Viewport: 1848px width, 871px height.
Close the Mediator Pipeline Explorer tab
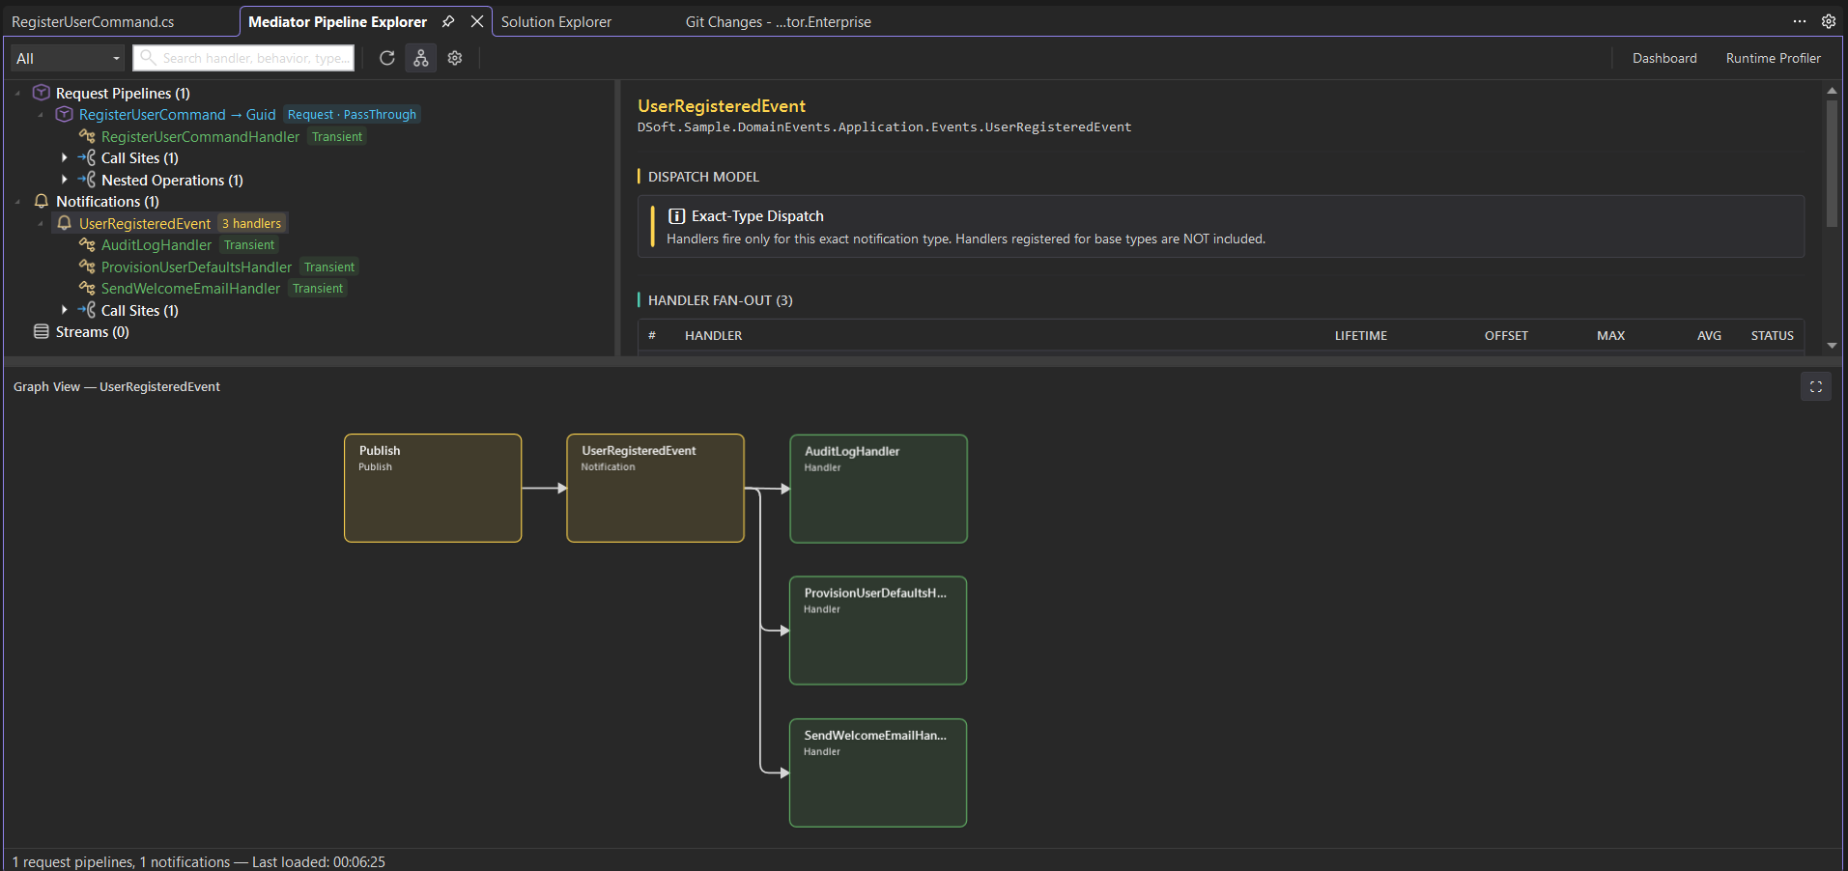tap(477, 21)
